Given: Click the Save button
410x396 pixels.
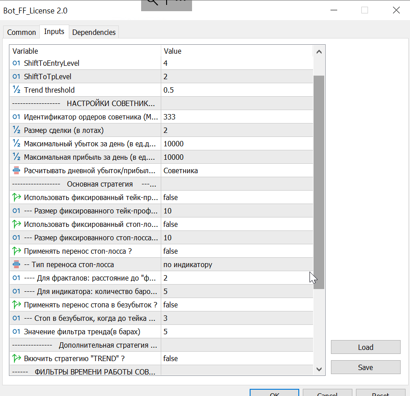Looking at the screenshot, I should tap(365, 367).
